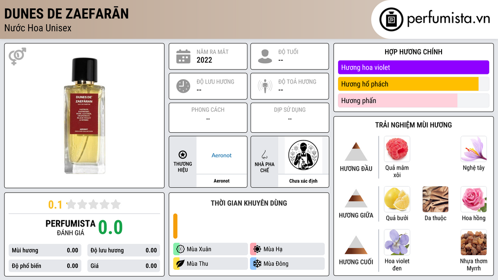The image size is (498, 280).
Task: Click the perfumista.vn bottle logo
Action: pyautogui.click(x=391, y=19)
